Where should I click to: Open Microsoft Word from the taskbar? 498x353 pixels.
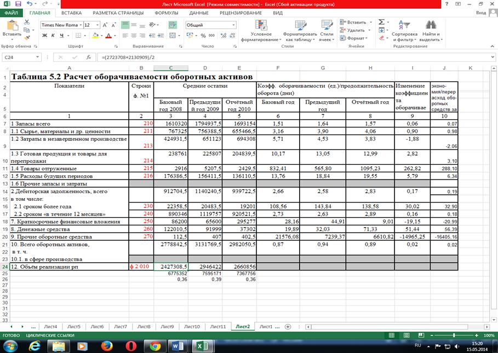pyautogui.click(x=178, y=345)
